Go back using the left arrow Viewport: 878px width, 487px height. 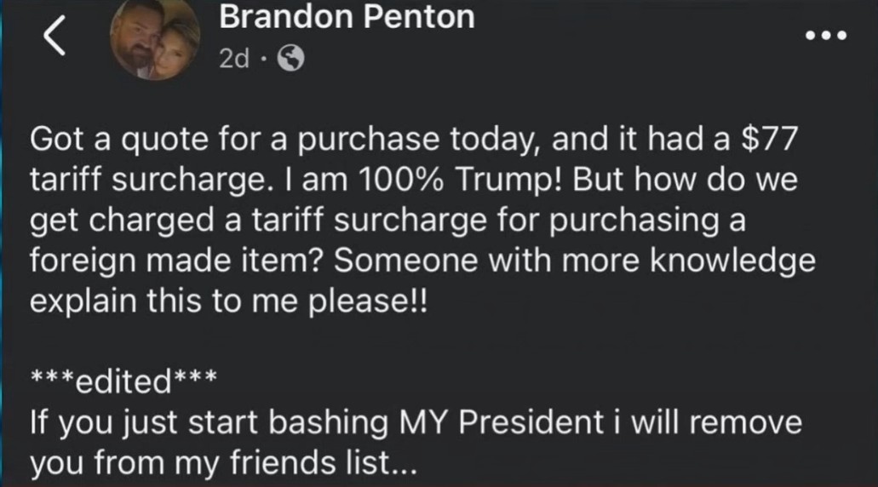click(55, 36)
